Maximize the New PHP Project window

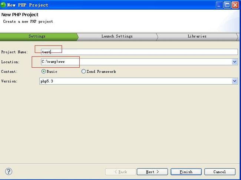click(227, 5)
